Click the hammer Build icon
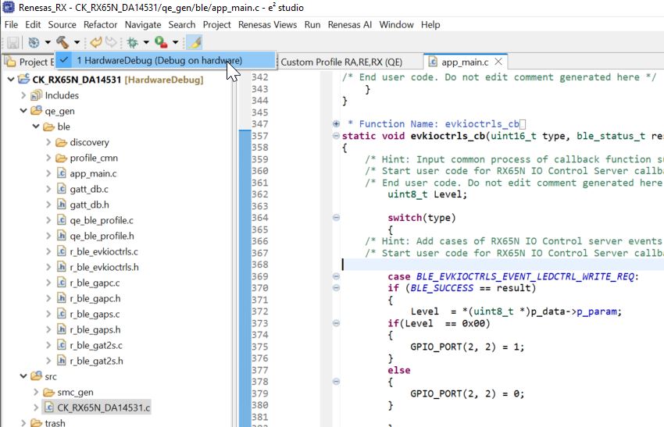The width and height of the screenshot is (664, 427). tap(62, 42)
